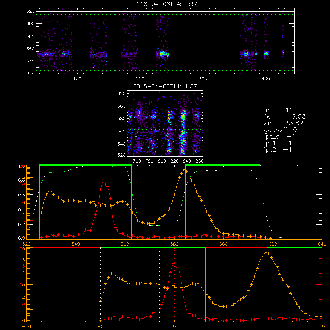
Task: Click x-axis label 640 of the profile plot
Action: click(x=322, y=244)
